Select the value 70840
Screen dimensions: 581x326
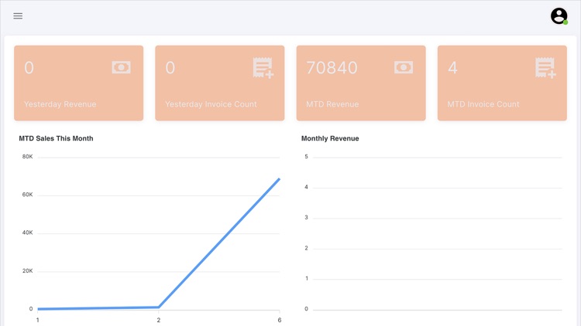(x=332, y=68)
